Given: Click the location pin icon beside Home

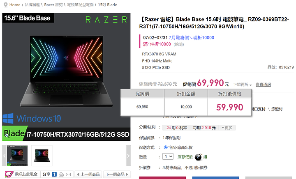Looking at the screenshot, I should tap(6, 5).
